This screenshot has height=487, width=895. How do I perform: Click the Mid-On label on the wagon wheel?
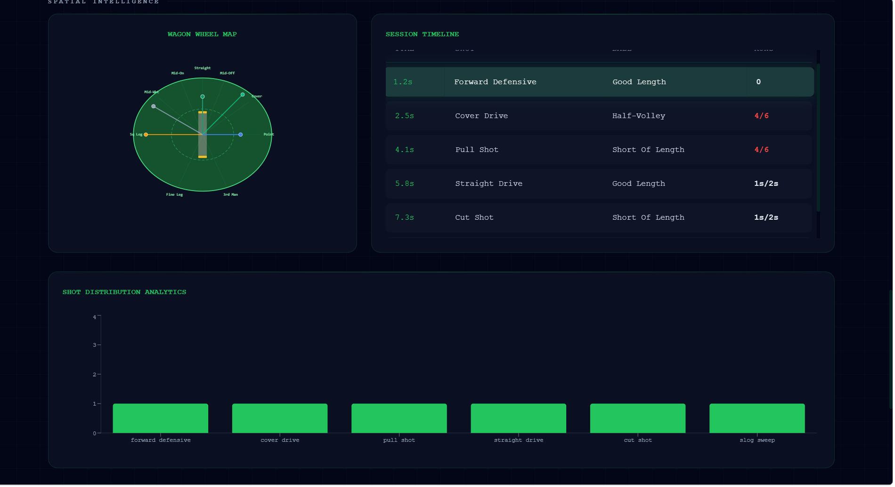(x=178, y=73)
